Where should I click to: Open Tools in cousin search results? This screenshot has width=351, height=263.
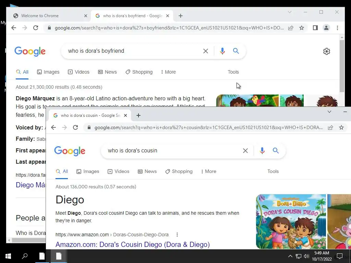click(x=273, y=171)
